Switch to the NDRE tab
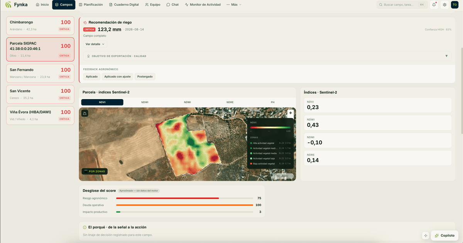This screenshot has height=243, width=463. tap(230, 102)
